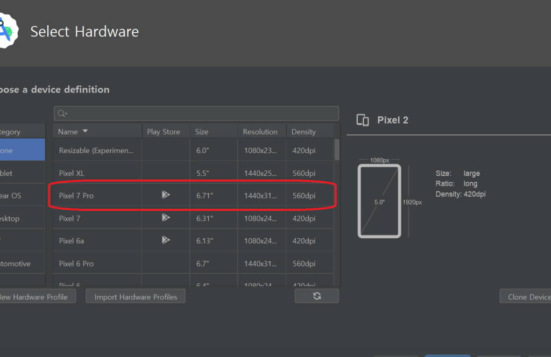Select the Pixel 6a device row
Viewport: 551px width, 357px height.
193,241
